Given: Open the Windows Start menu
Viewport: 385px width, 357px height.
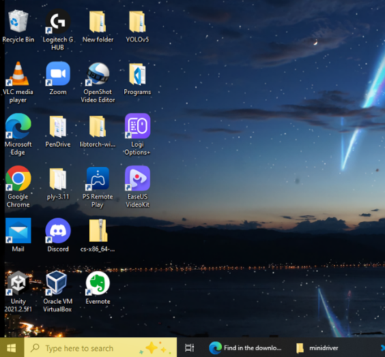Looking at the screenshot, I should pos(12,347).
